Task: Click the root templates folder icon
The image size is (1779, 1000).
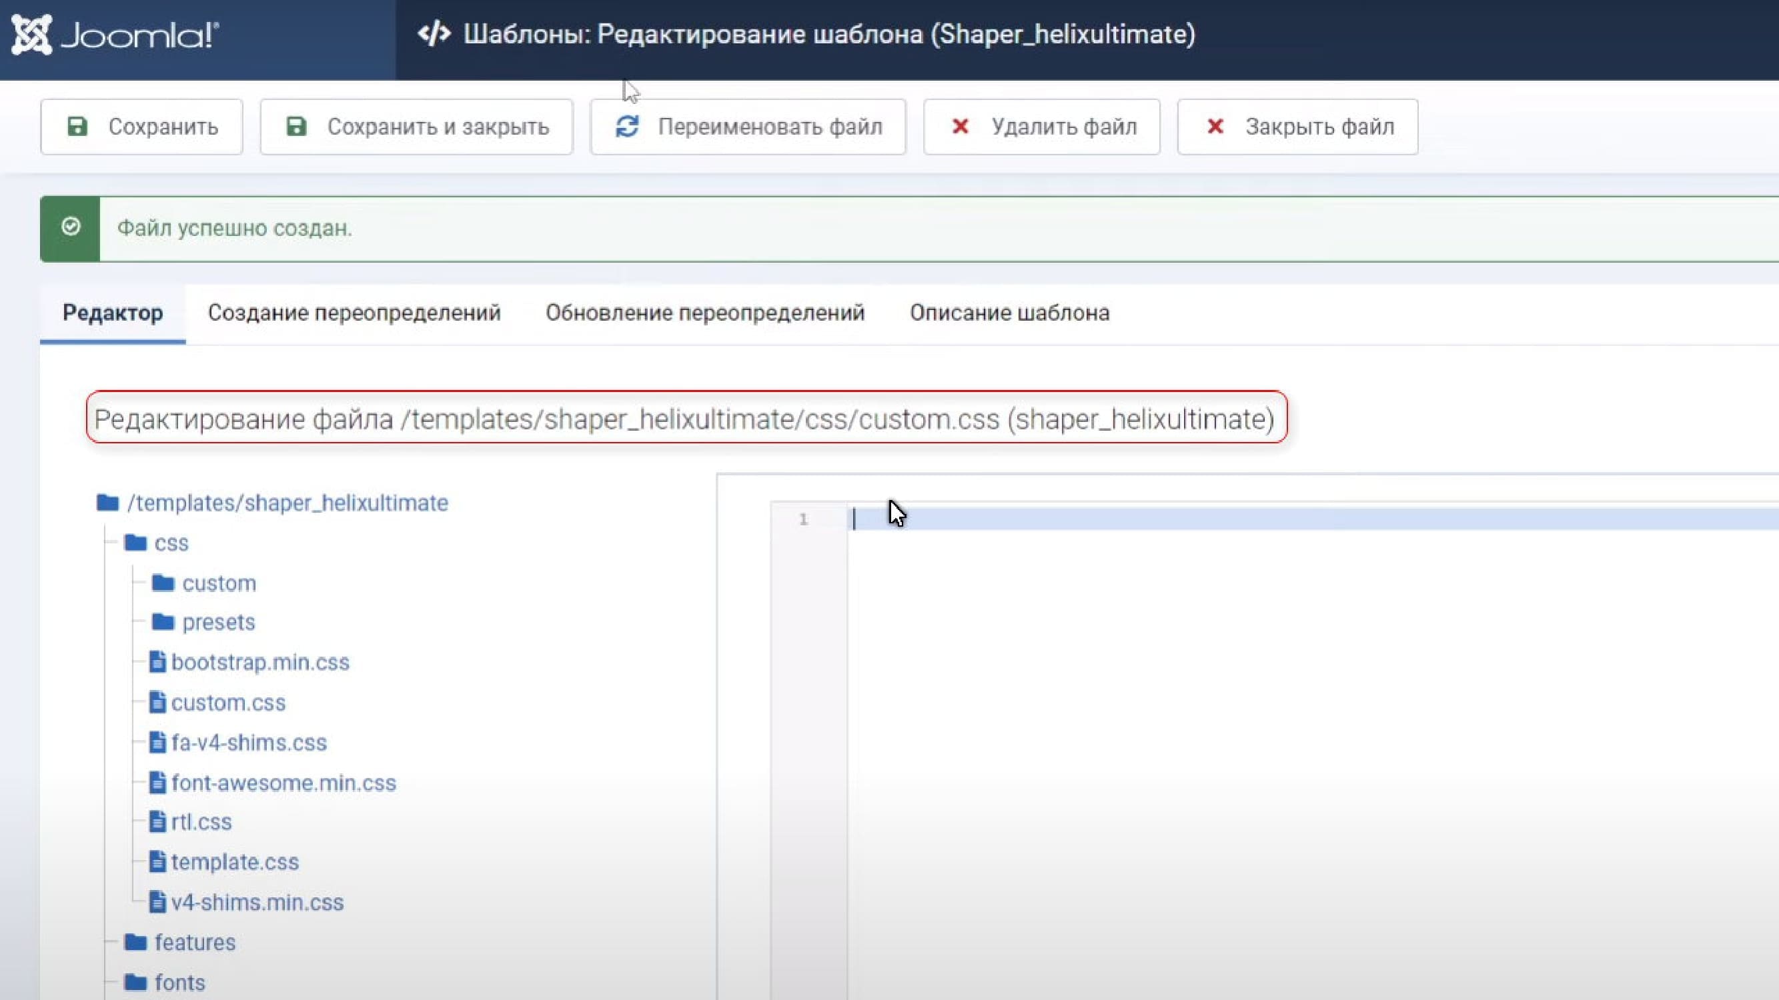Action: coord(108,503)
